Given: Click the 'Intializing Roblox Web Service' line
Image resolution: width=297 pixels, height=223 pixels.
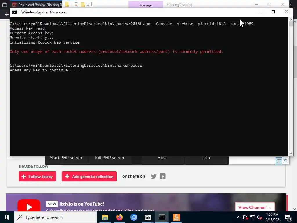Looking at the screenshot, I should (x=45, y=42).
